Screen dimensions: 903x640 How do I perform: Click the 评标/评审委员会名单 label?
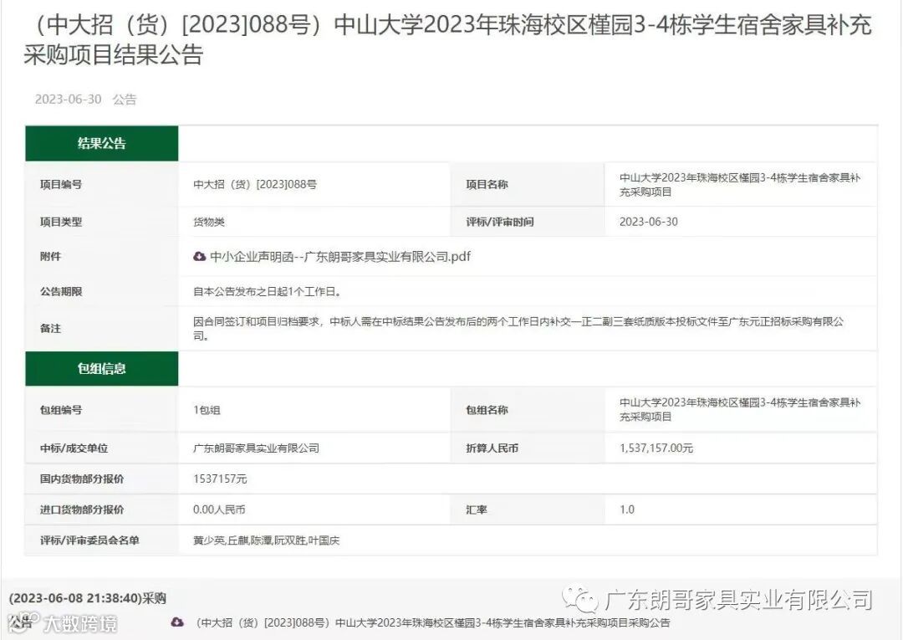[x=89, y=540]
